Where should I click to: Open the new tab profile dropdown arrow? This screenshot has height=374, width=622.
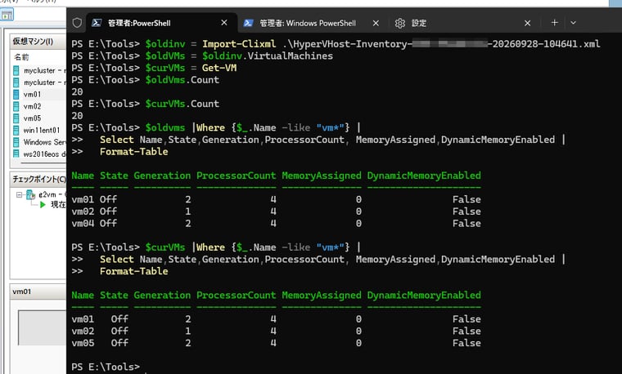coord(573,23)
